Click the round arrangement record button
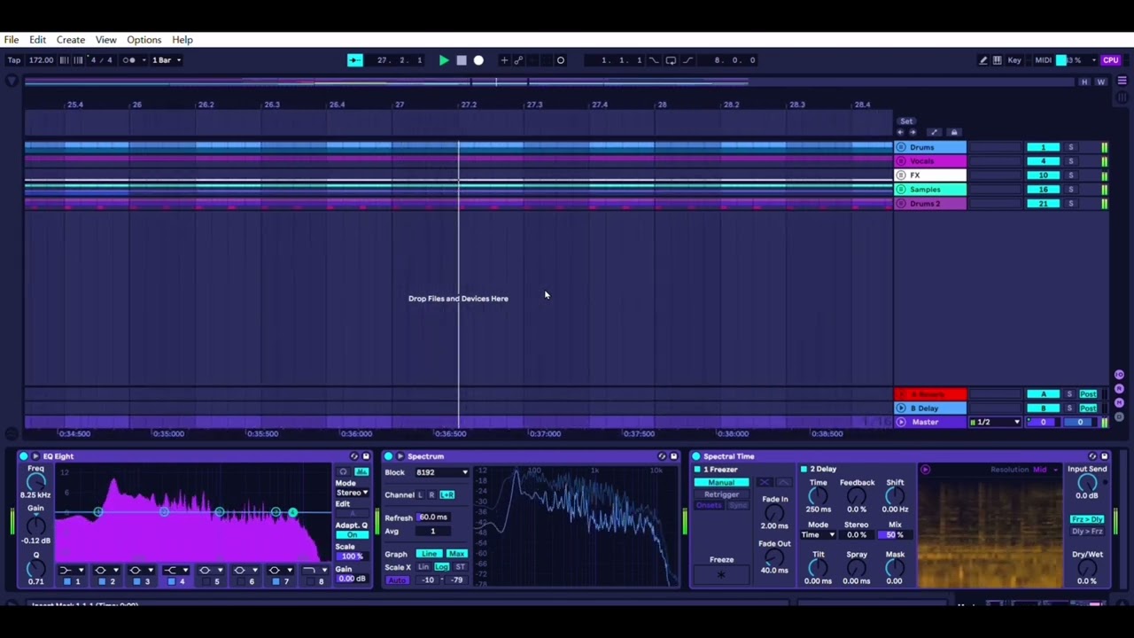Screen dimensions: 1134x638 click(478, 60)
